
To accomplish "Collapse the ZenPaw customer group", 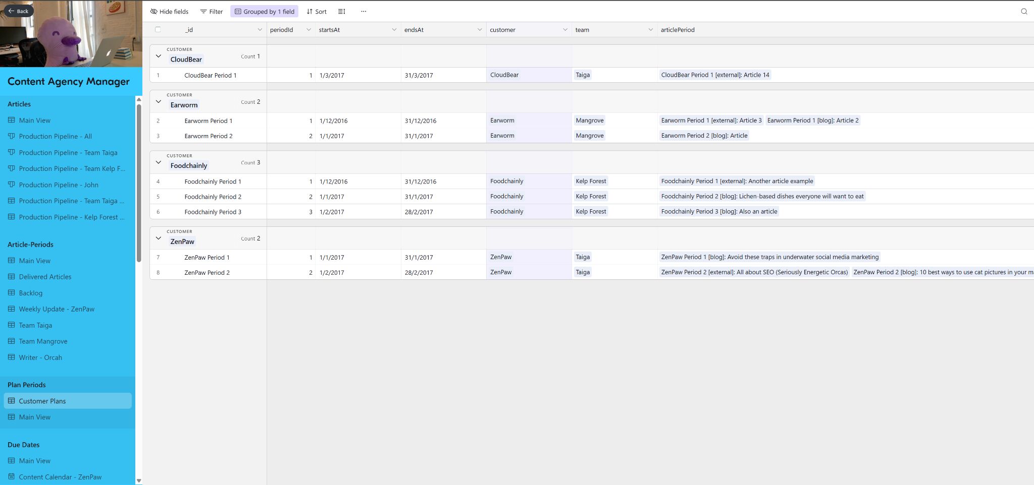I will [159, 238].
